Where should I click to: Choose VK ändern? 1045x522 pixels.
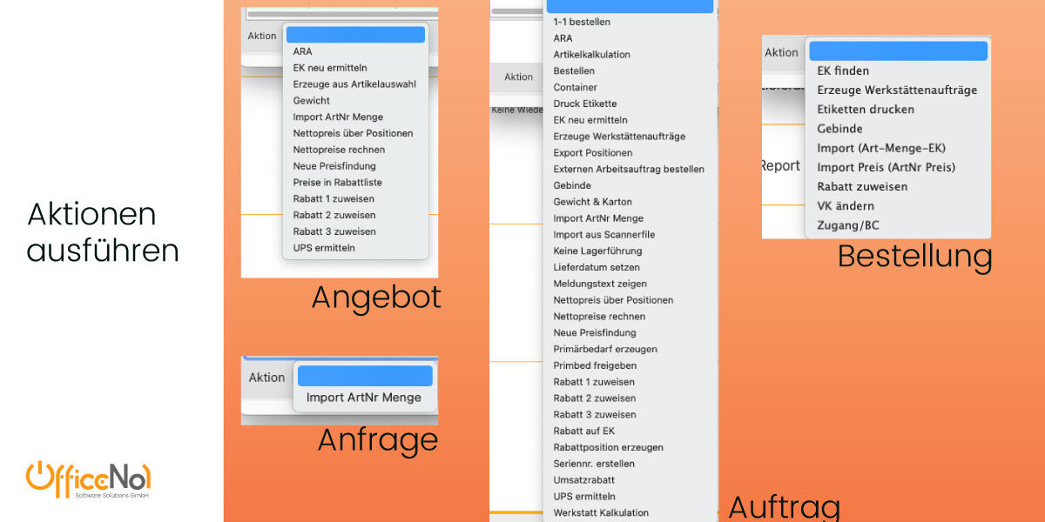coord(846,206)
